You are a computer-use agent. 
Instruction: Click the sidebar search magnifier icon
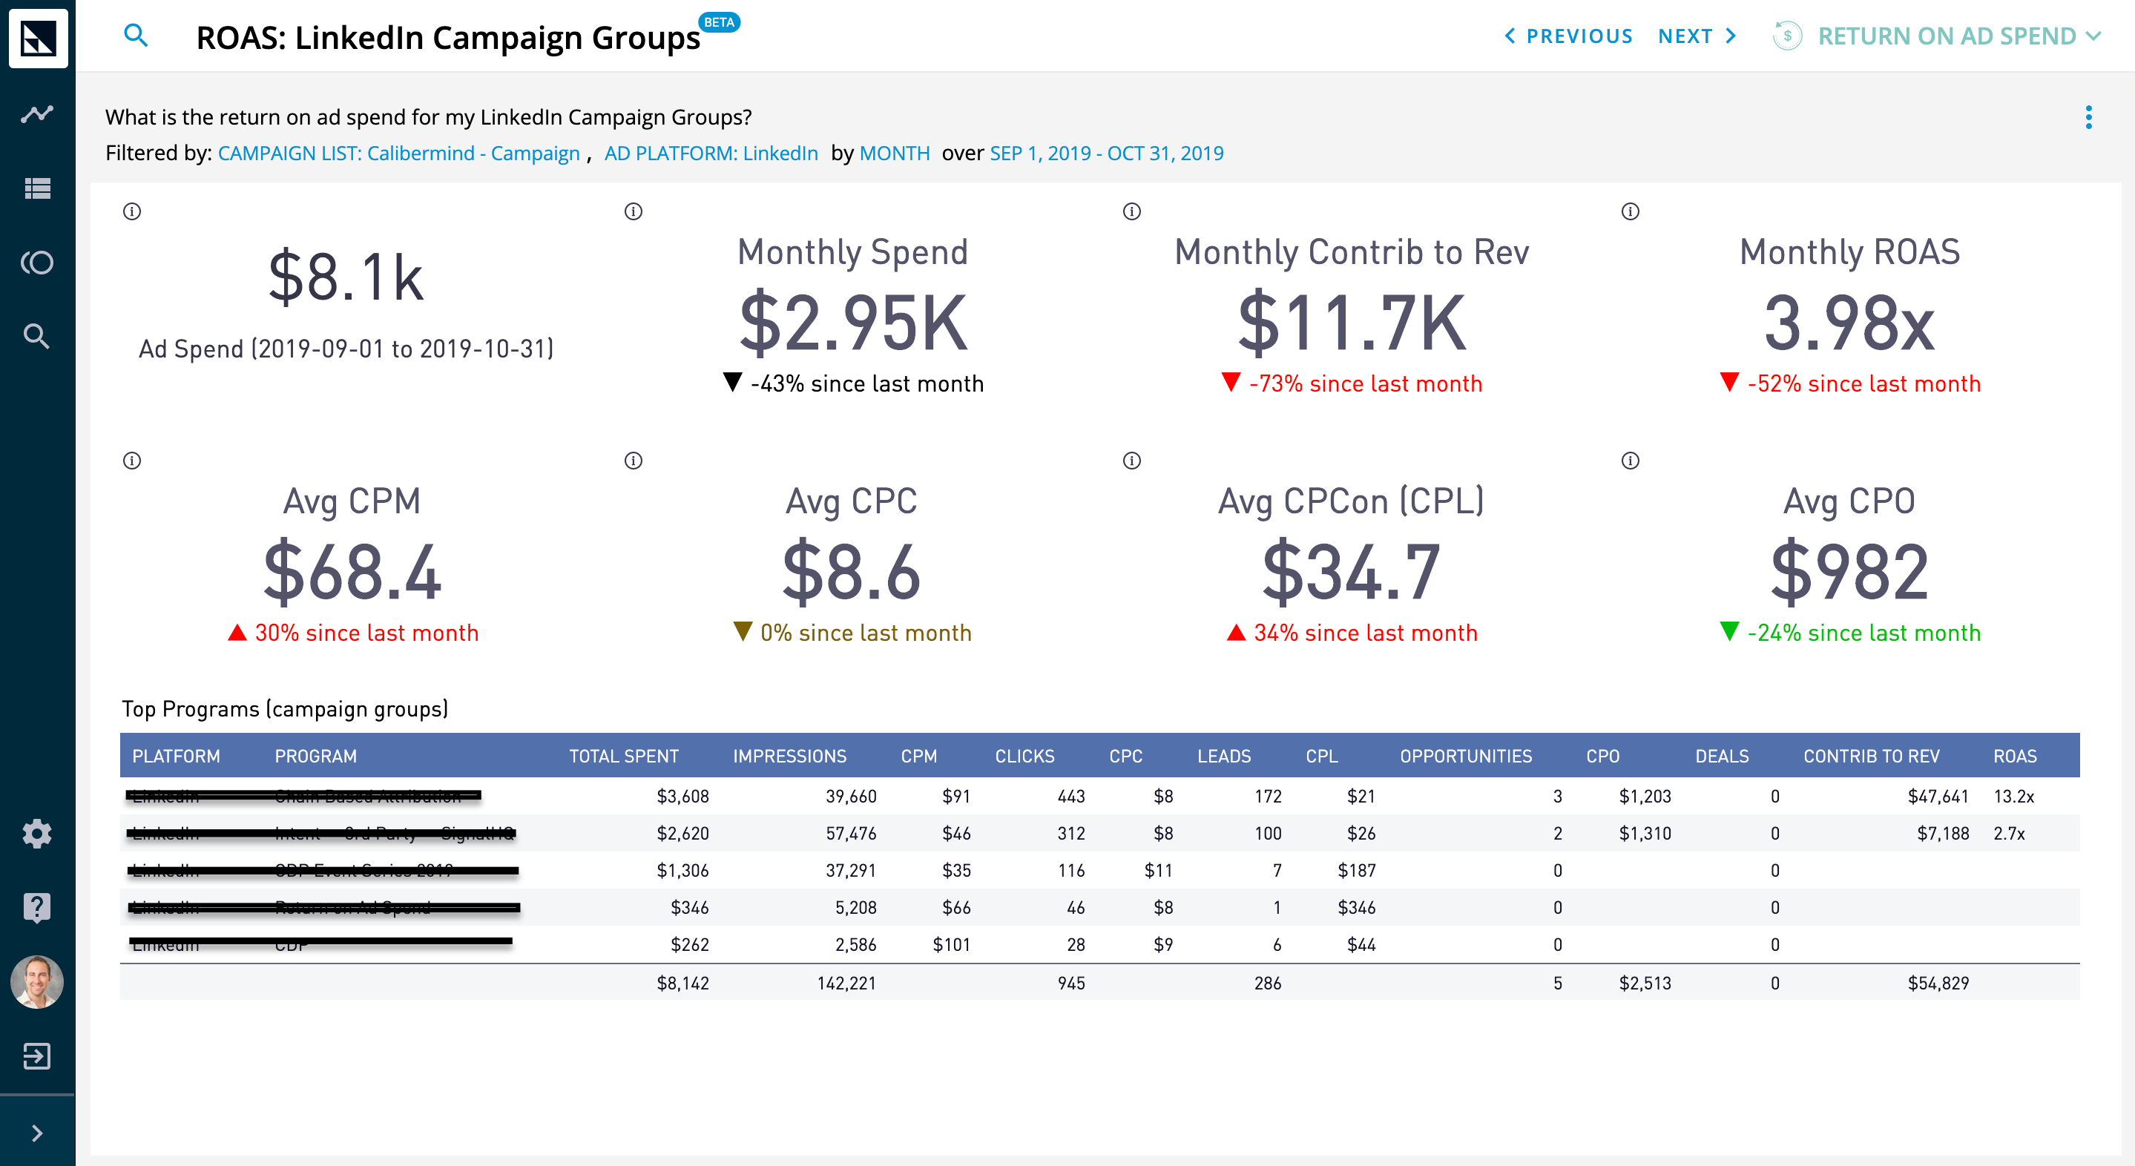[37, 337]
